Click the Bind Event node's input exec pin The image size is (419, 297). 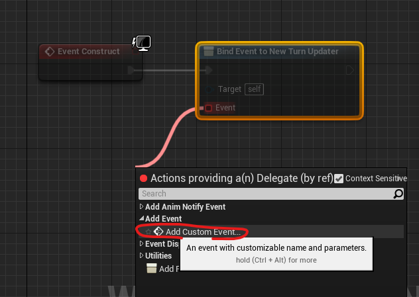209,70
